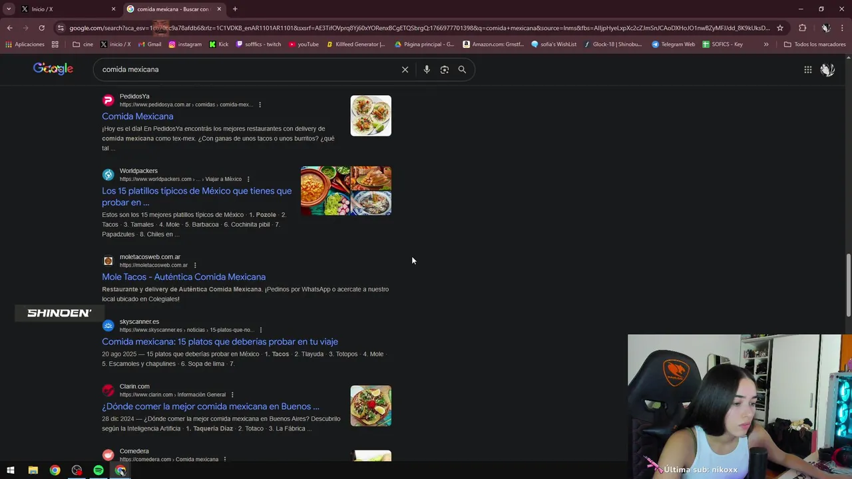
Task: Open Mole Tacos - Auténtica Comida Mexicana link
Action: [x=184, y=277]
